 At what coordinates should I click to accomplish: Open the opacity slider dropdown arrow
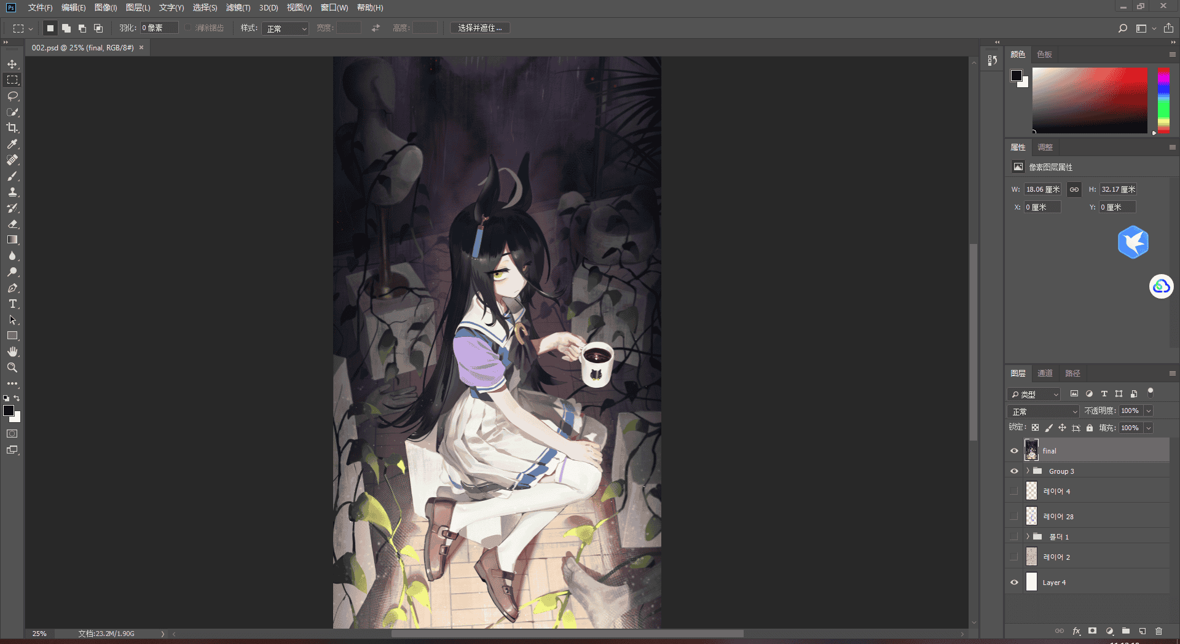(1149, 410)
